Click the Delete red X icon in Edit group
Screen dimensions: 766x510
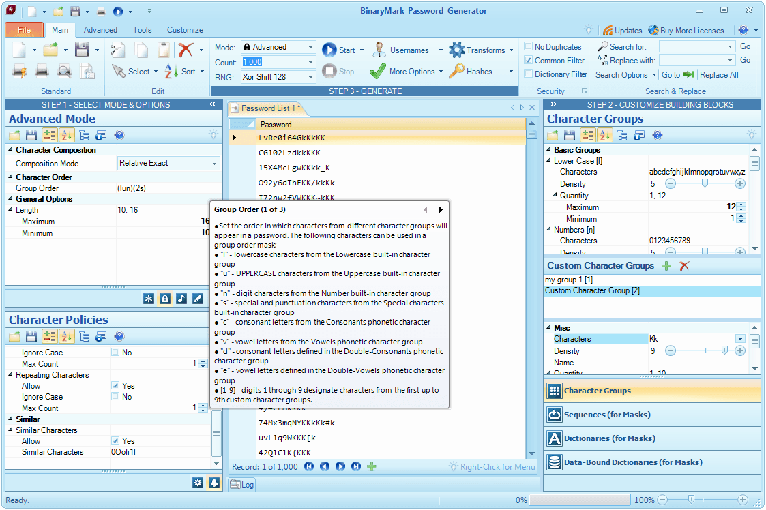click(x=185, y=49)
